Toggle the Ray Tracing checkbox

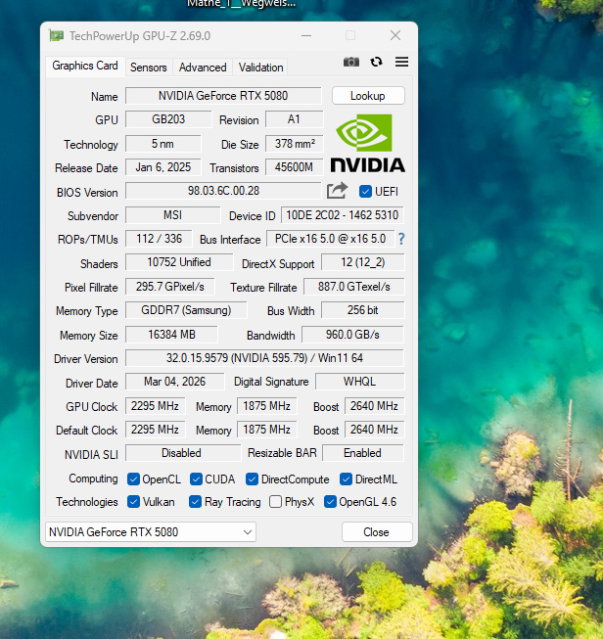(196, 502)
